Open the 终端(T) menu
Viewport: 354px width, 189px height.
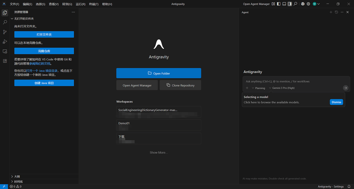94,4
